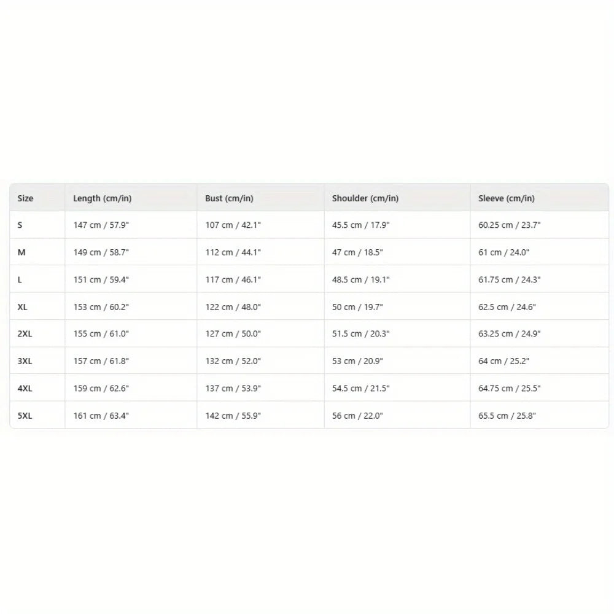Click the 48.5 cm / 19.1" shoulder cell
The width and height of the screenshot is (614, 614).
[361, 279]
